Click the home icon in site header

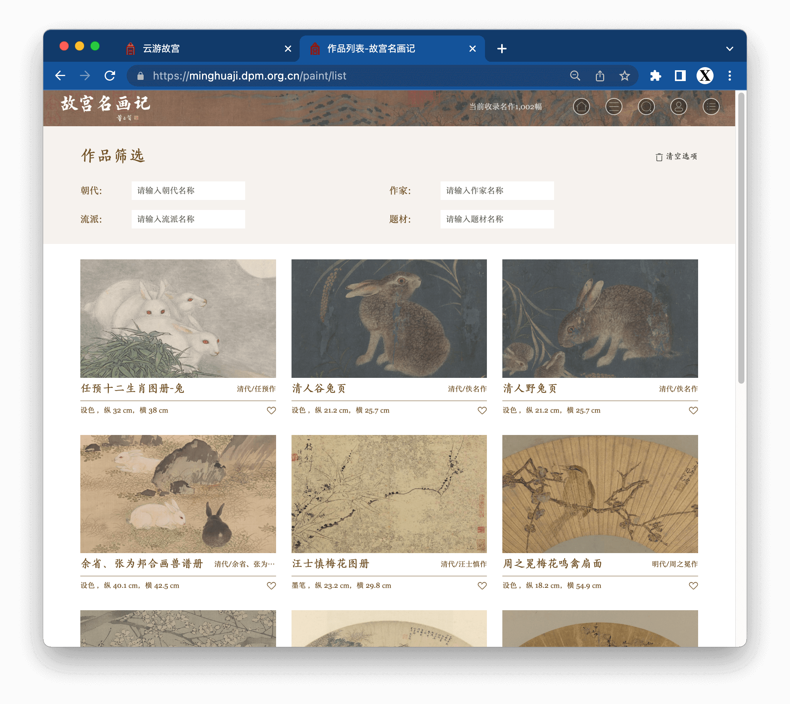(581, 107)
